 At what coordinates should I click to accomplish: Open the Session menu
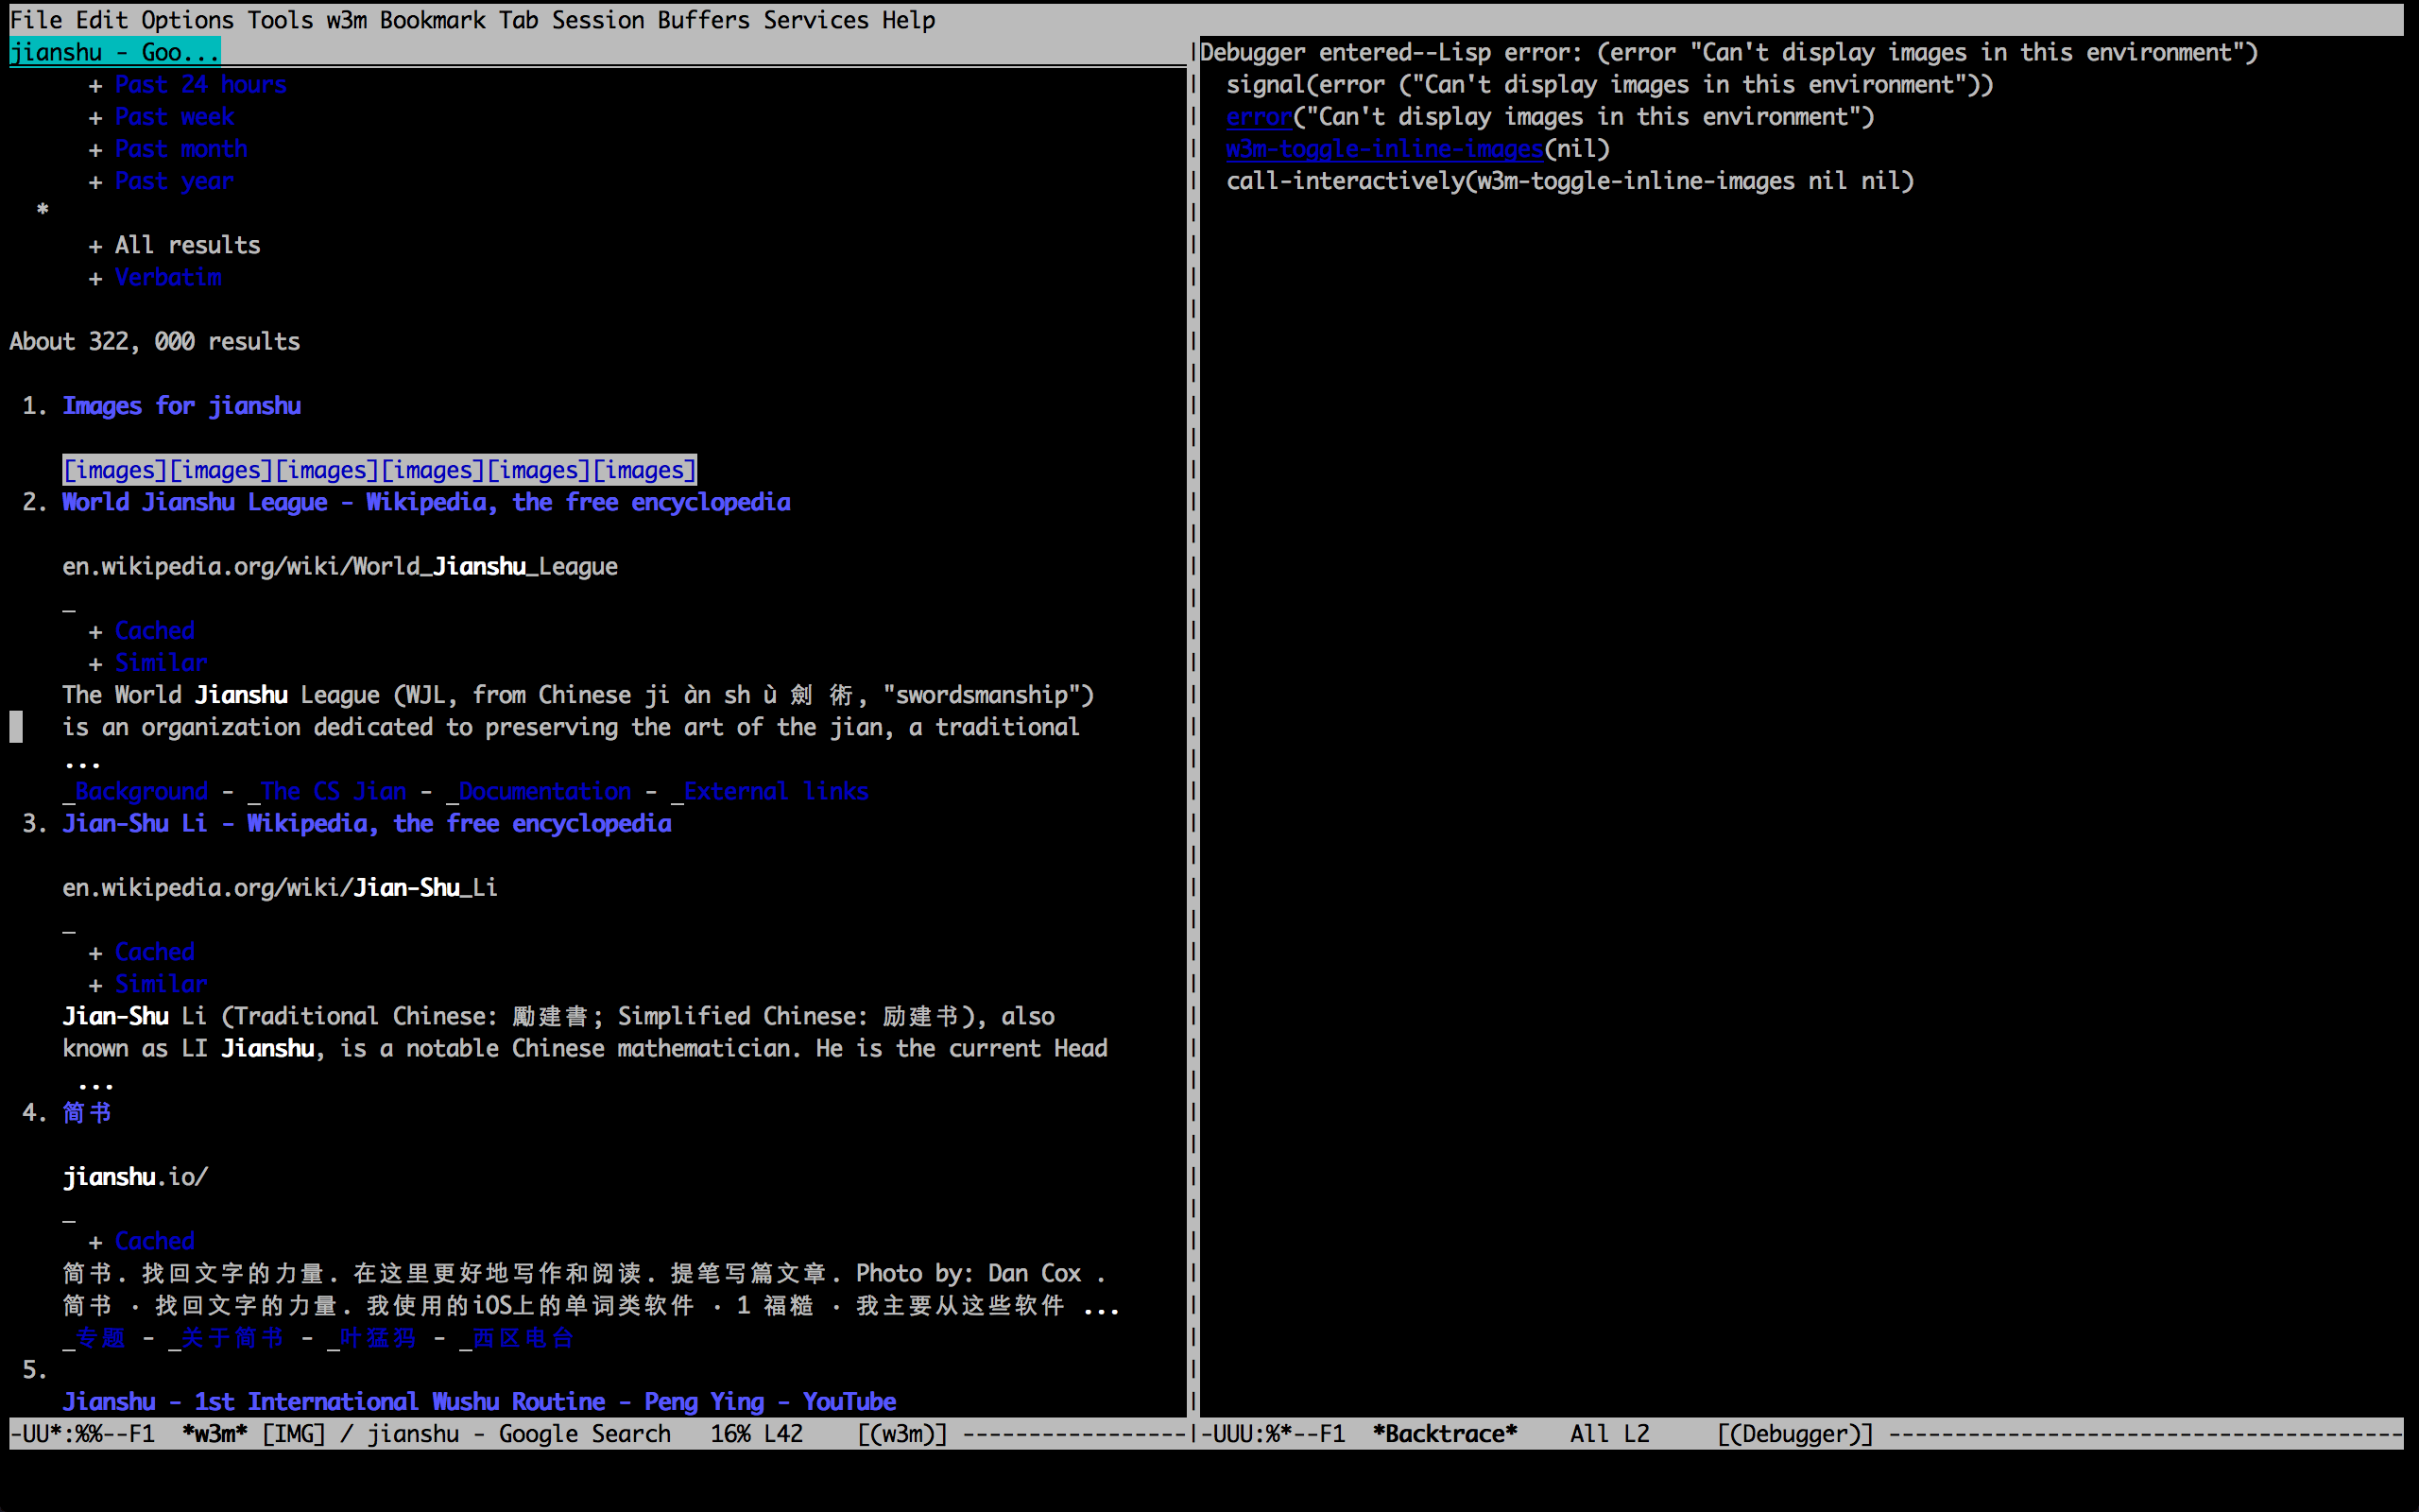coord(598,20)
